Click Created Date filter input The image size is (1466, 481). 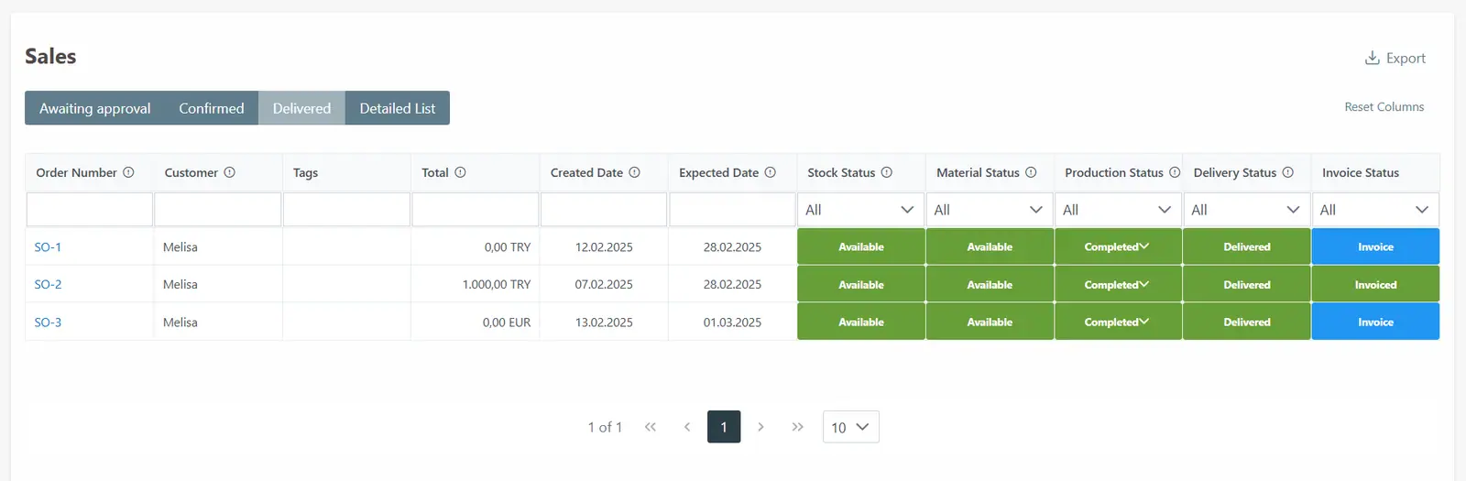pyautogui.click(x=604, y=210)
